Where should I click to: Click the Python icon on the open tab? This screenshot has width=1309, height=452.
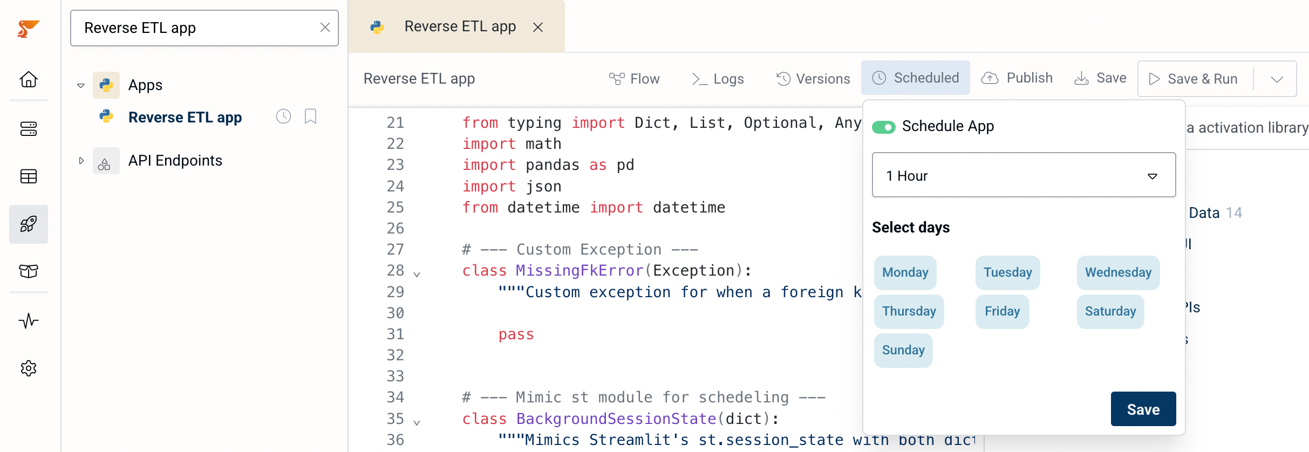tap(377, 27)
